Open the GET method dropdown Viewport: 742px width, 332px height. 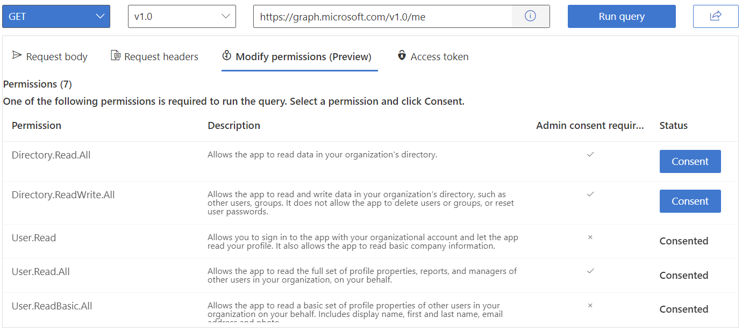(x=56, y=16)
